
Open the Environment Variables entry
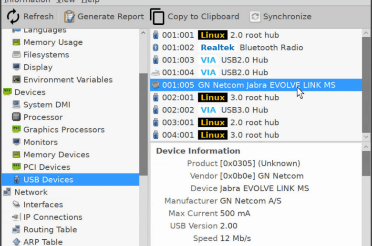(x=68, y=80)
